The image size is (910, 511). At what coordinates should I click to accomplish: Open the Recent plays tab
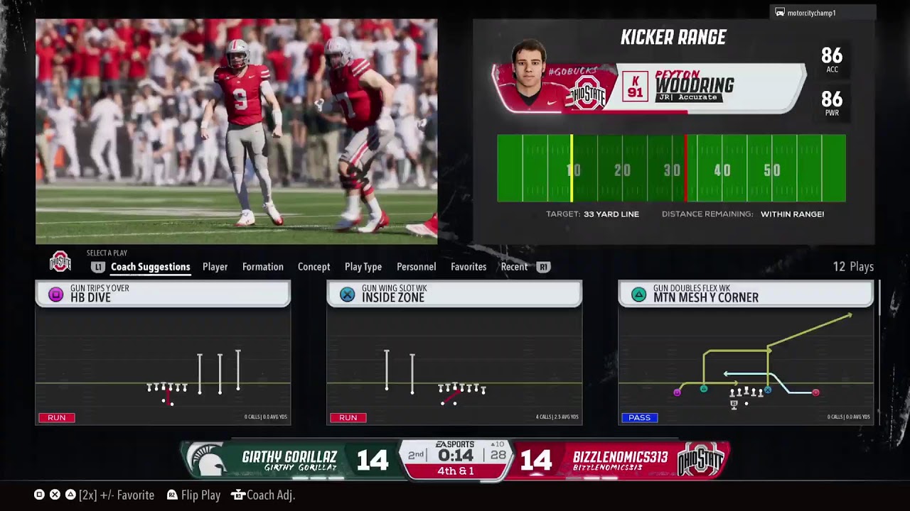click(x=514, y=267)
